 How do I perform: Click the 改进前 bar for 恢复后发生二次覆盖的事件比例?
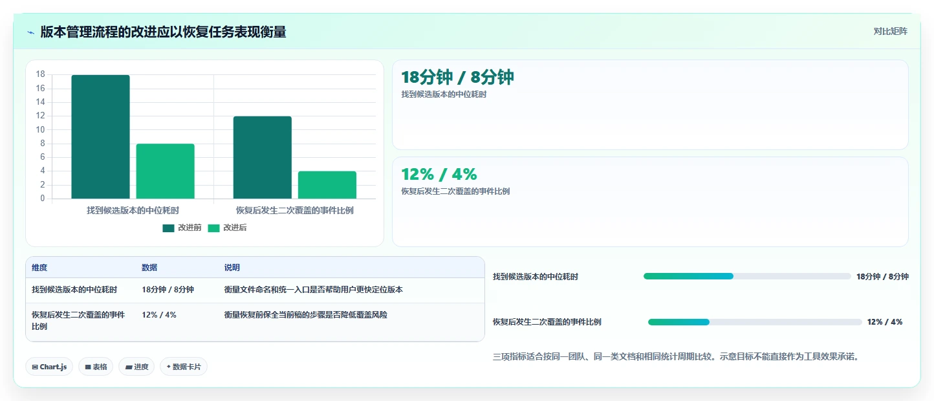[263, 158]
